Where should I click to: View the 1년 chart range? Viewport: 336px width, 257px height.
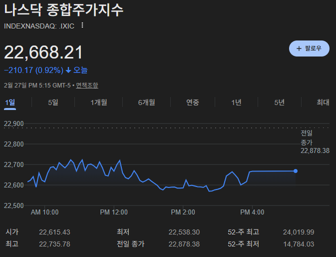pyautogui.click(x=236, y=102)
